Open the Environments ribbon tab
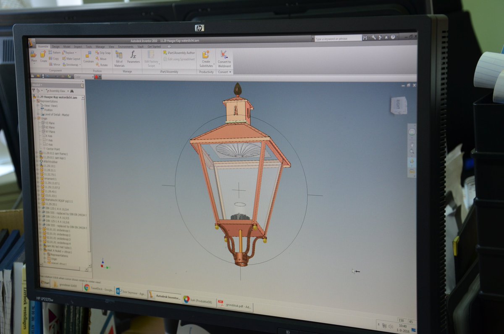Image resolution: width=504 pixels, height=334 pixels. click(x=126, y=47)
